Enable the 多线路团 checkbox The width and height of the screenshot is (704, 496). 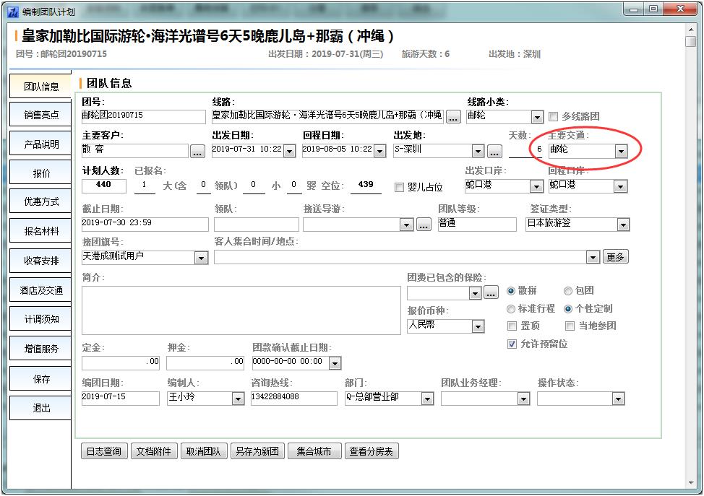pyautogui.click(x=554, y=116)
